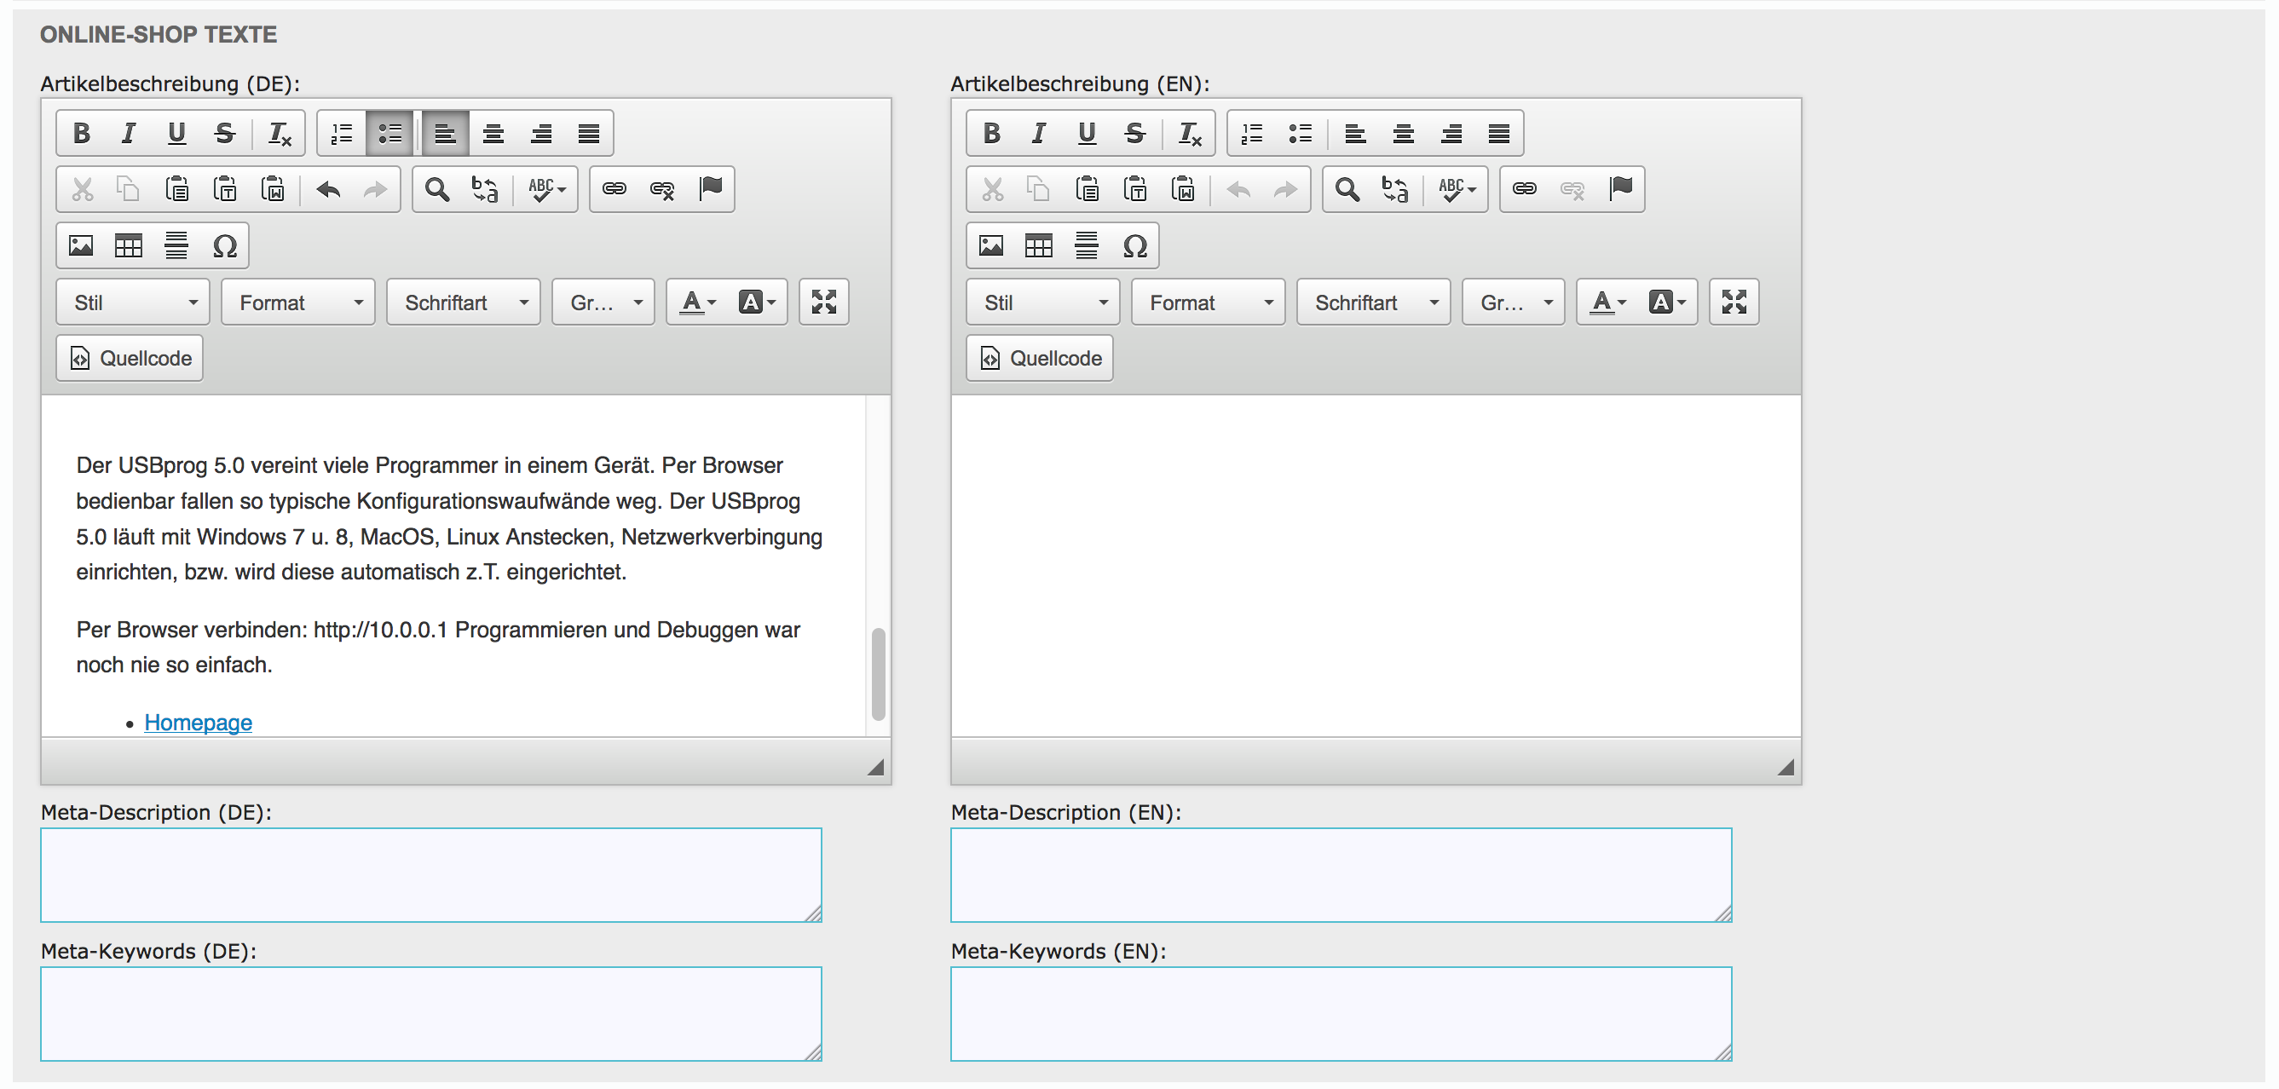
Task: Open the Format dropdown in the EN editor
Action: [1209, 302]
